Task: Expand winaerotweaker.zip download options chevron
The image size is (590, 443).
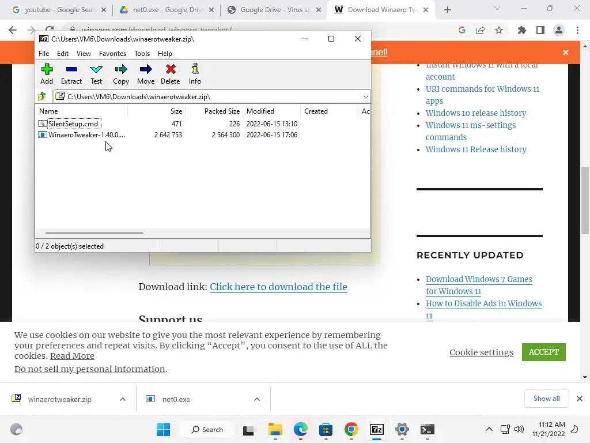Action: (x=123, y=399)
